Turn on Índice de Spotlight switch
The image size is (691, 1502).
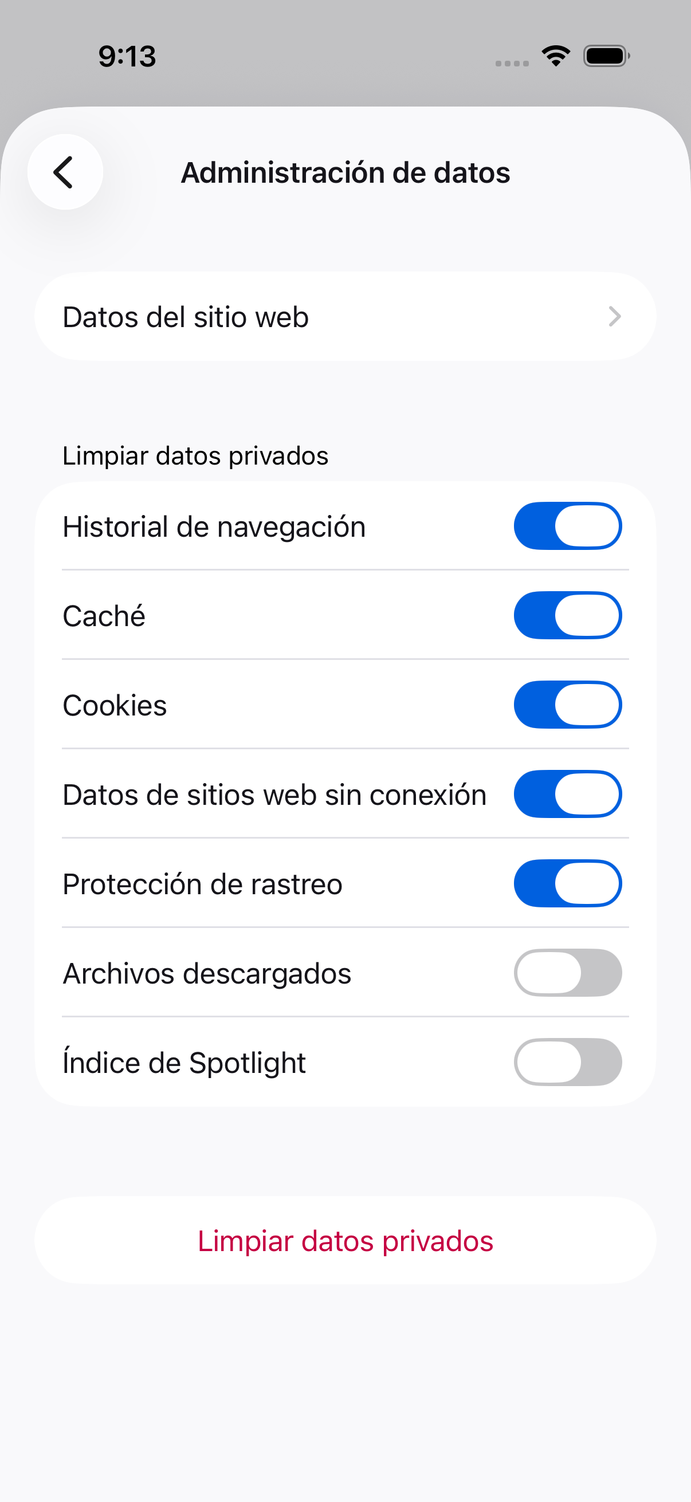coord(567,1062)
